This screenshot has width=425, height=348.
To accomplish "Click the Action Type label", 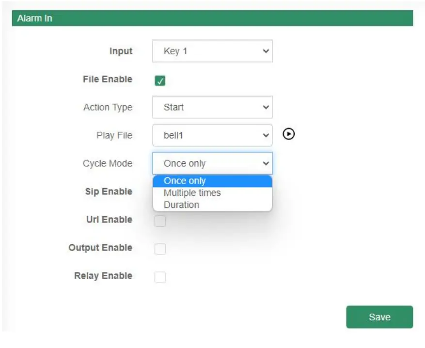I will [108, 107].
